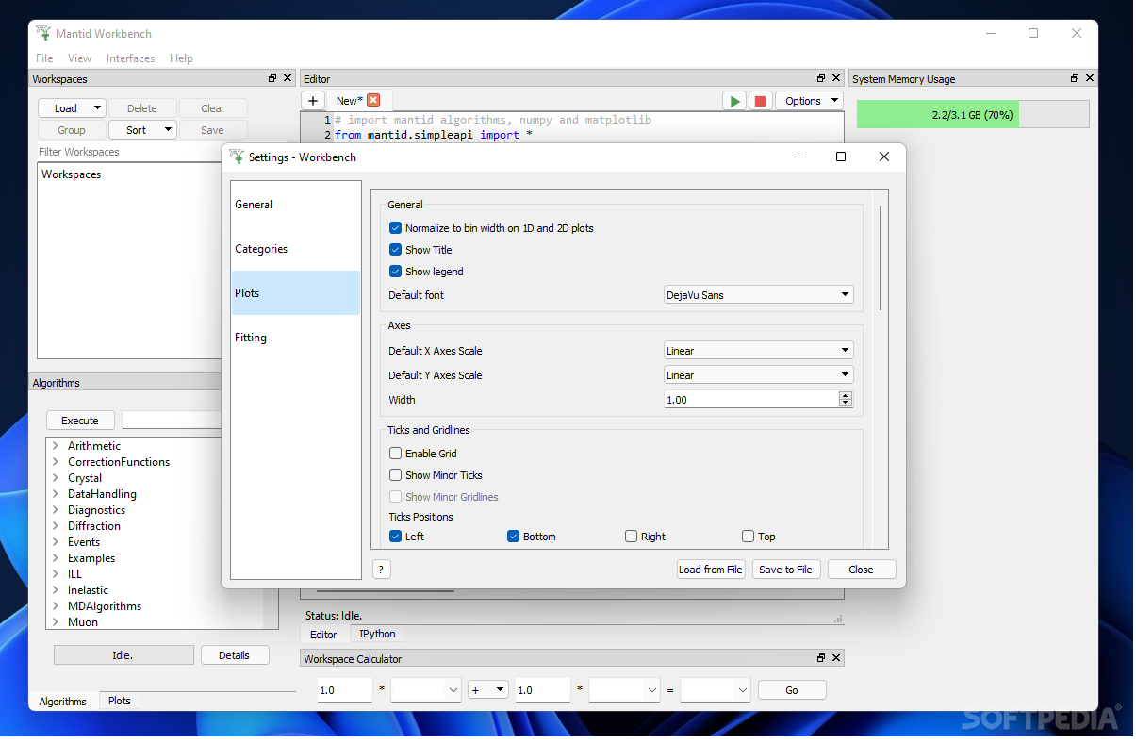Float the Editor panel

pos(821,78)
